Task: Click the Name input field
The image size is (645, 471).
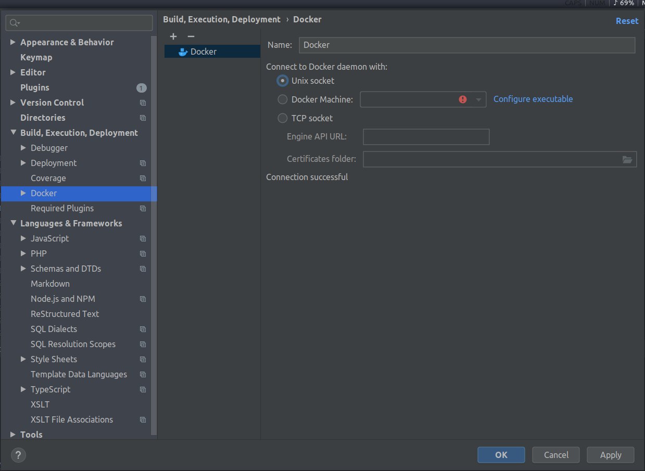Action: [467, 45]
